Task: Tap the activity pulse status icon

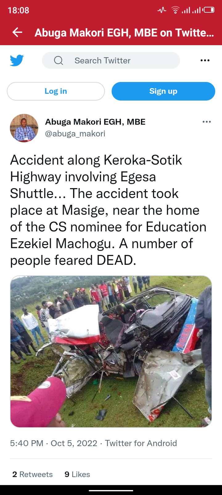Action: (x=162, y=10)
